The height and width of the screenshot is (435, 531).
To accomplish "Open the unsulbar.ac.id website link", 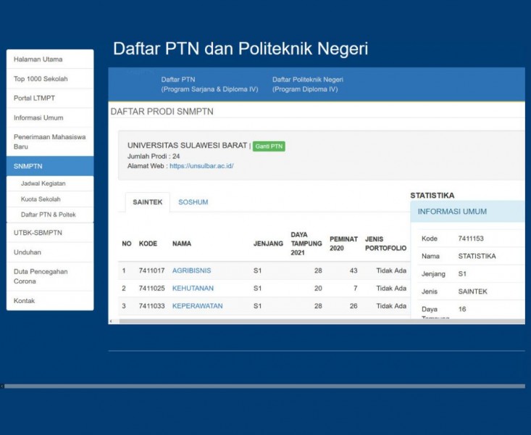I will tap(201, 166).
